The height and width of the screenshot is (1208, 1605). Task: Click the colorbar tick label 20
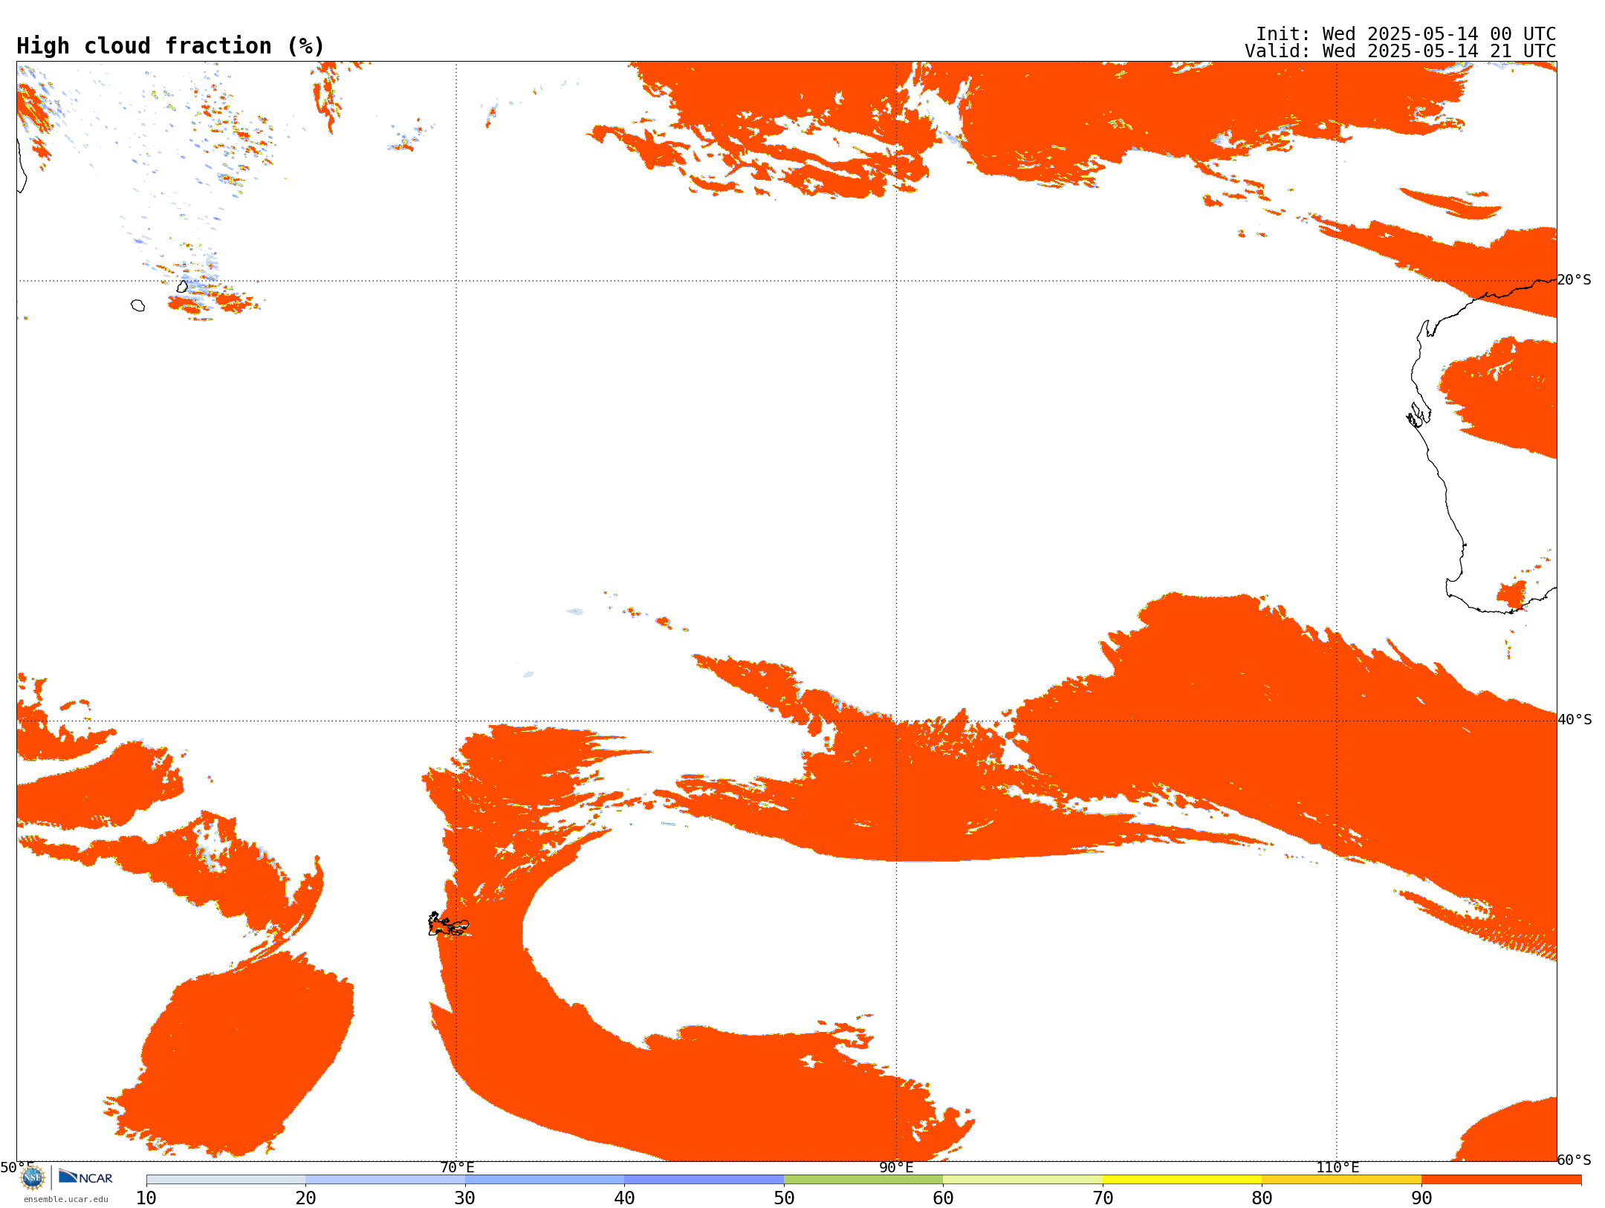coord(305,1198)
